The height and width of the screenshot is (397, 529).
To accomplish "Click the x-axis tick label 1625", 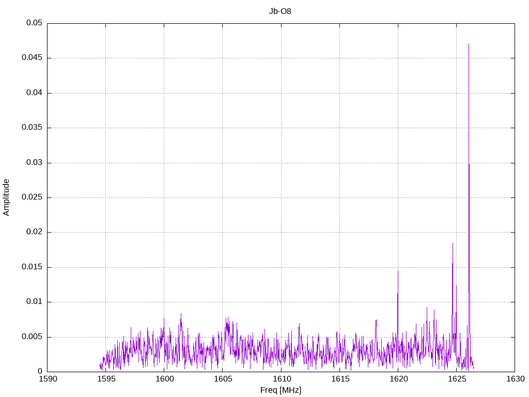I will tap(457, 379).
